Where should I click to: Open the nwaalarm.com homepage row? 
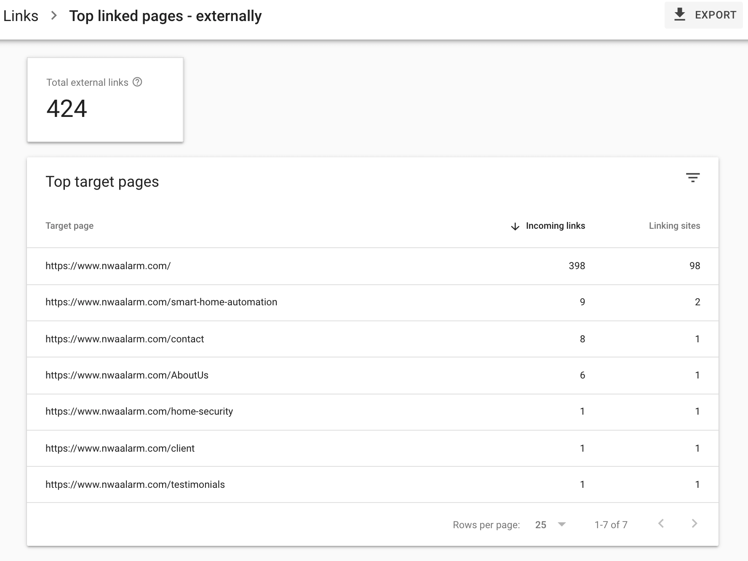pyautogui.click(x=108, y=266)
